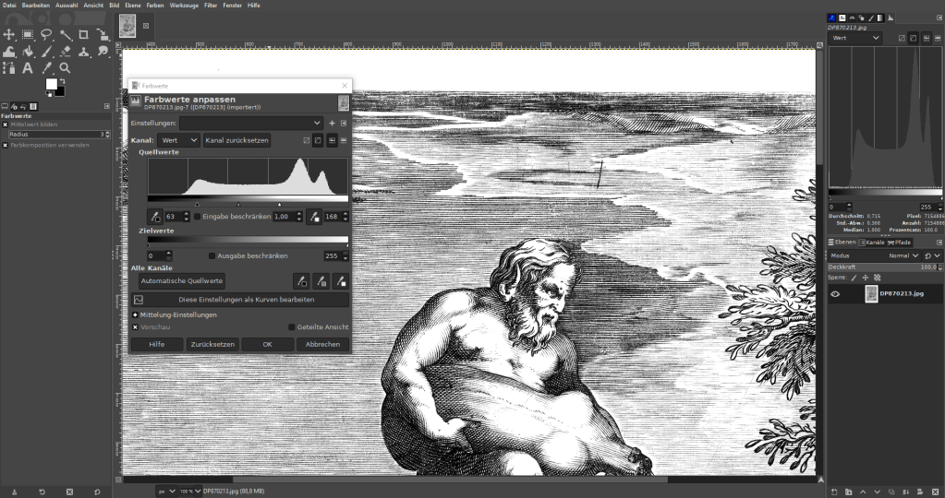
Task: Pick gray point for all channels
Action: coord(321,281)
